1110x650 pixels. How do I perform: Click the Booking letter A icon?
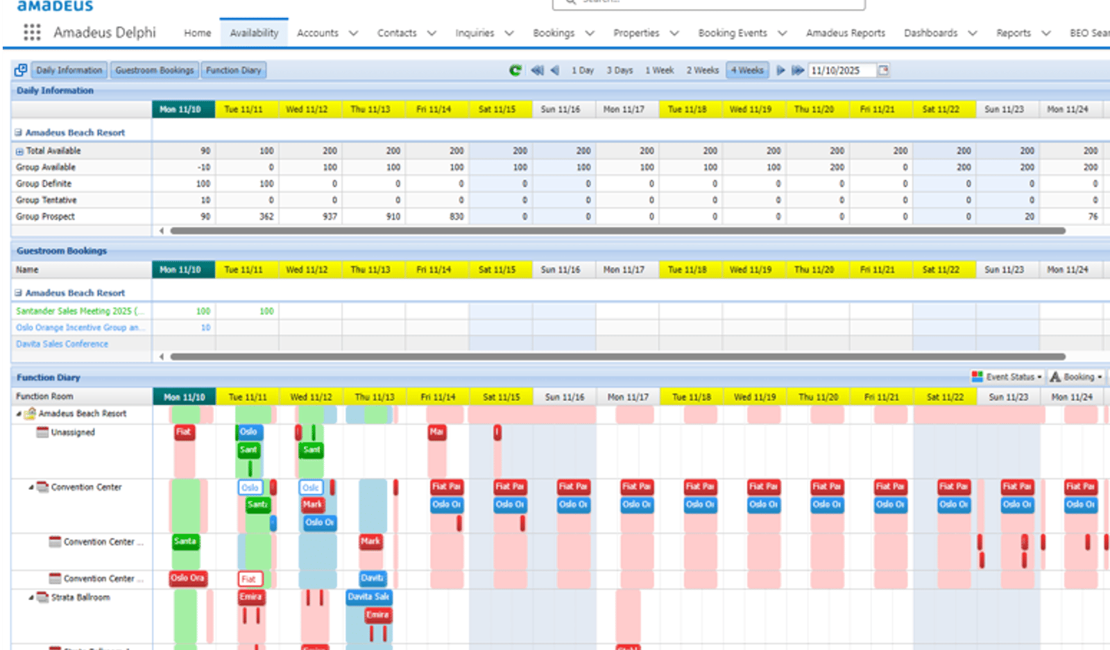(1055, 377)
